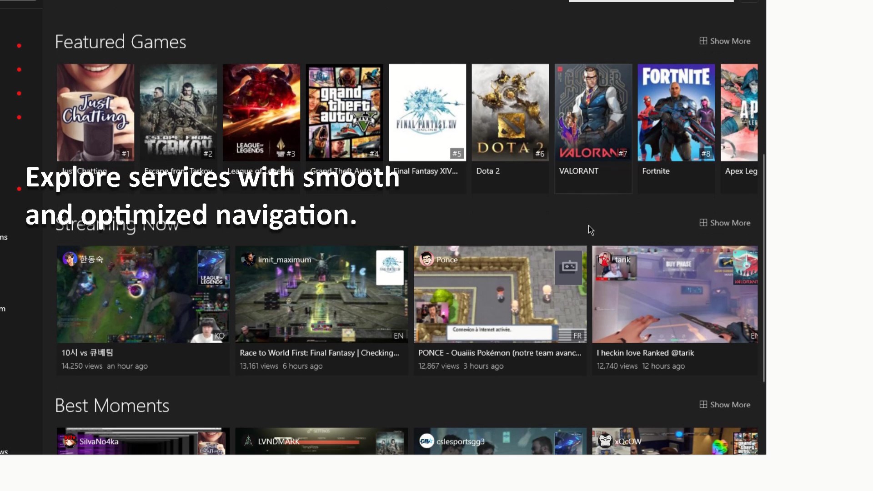Click the League badge on cslesportsgg3's clip

[x=569, y=443]
